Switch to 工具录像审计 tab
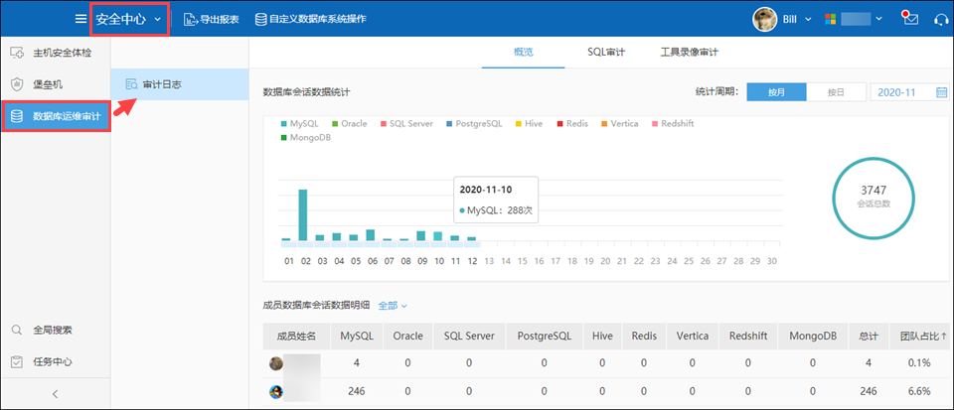 click(689, 52)
